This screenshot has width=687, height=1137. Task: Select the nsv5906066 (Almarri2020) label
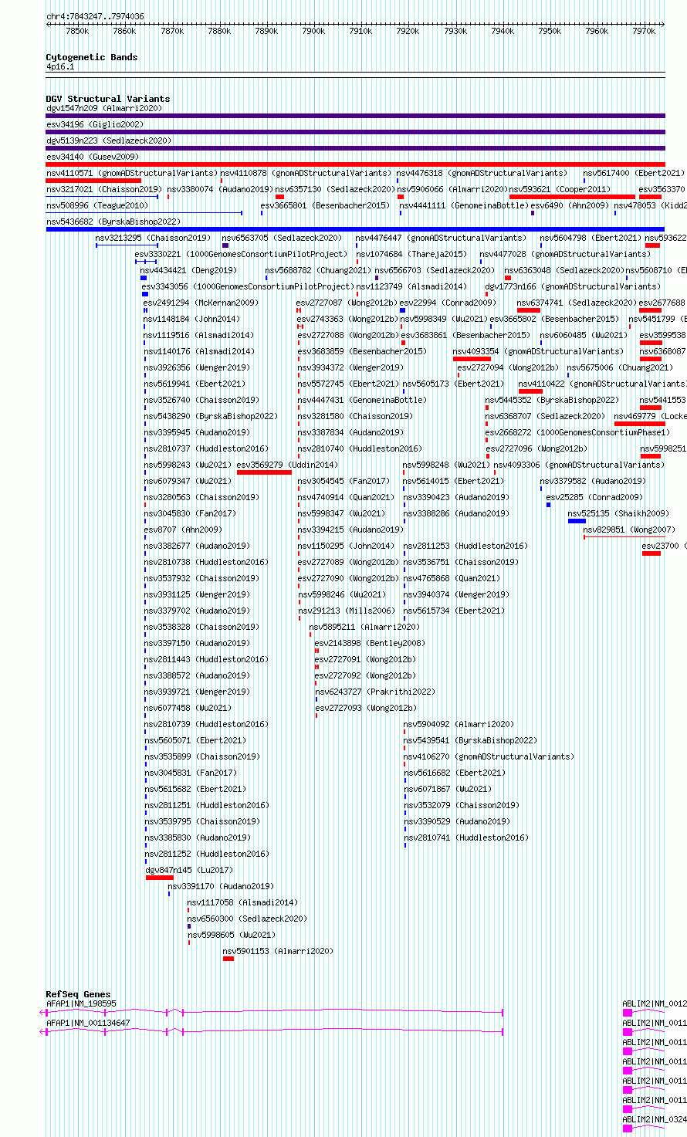pos(452,189)
